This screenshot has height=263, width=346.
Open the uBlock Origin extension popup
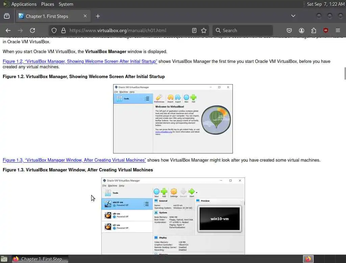pyautogui.click(x=326, y=30)
